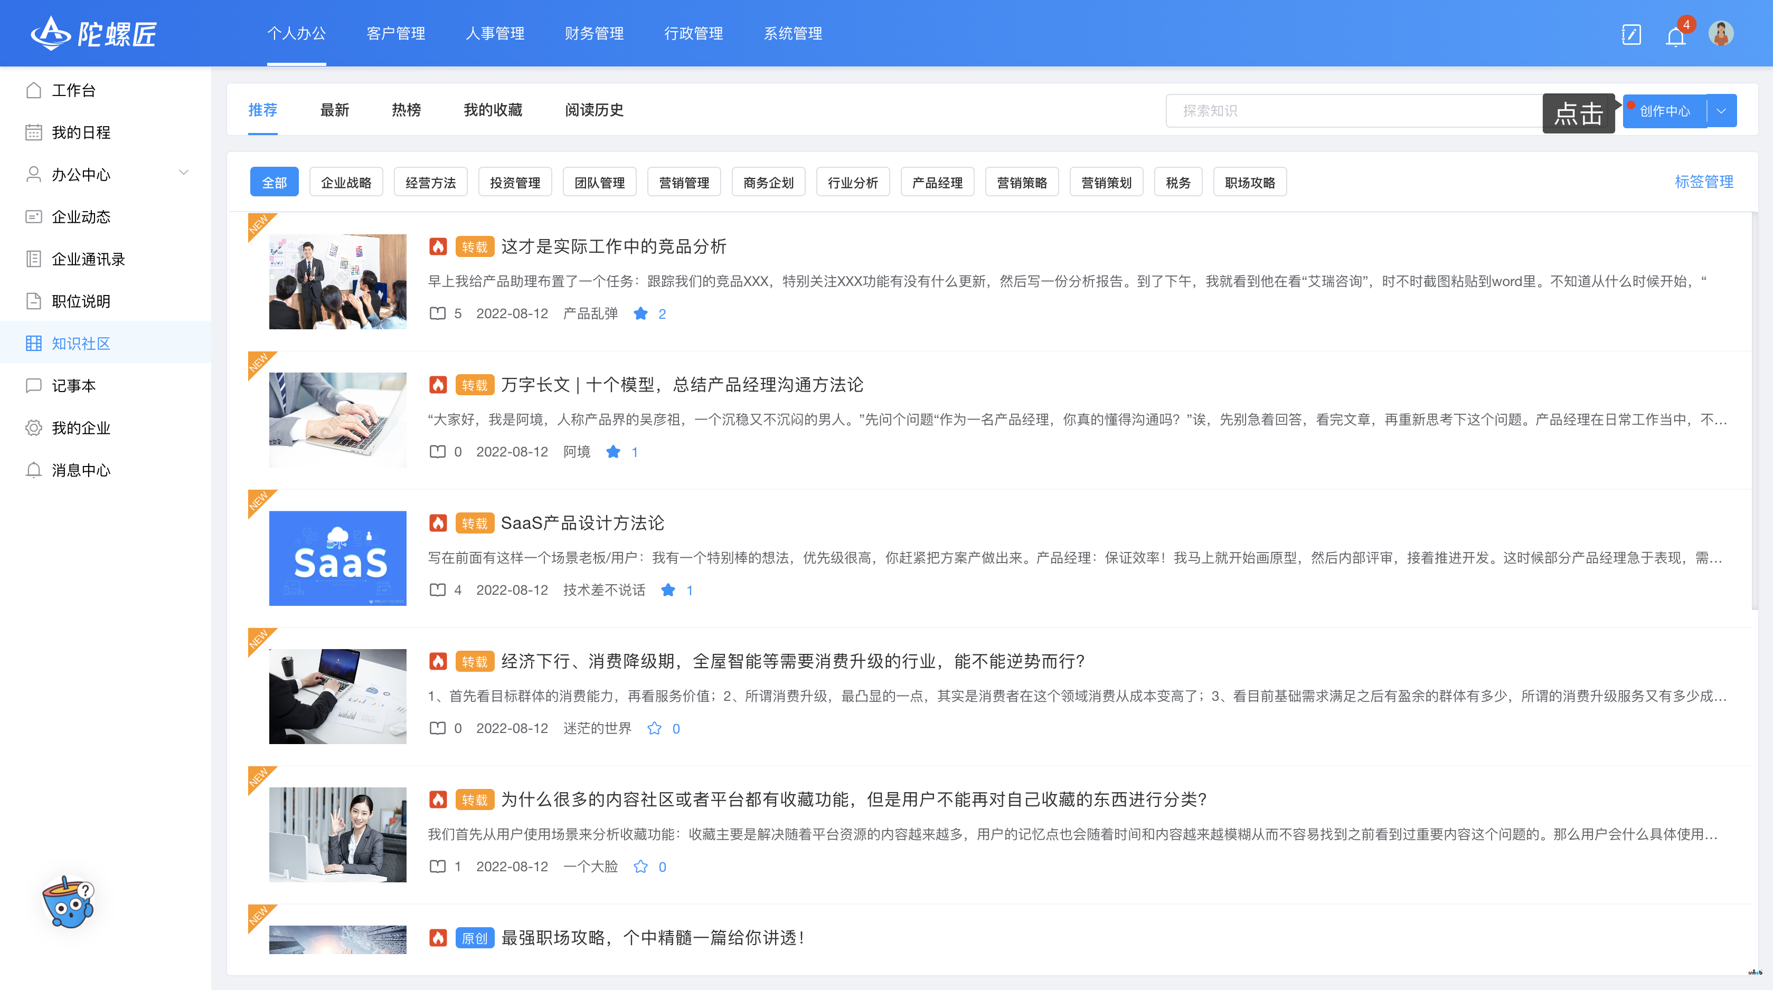The height and width of the screenshot is (990, 1773).
Task: Open the edit note icon in header
Action: [x=1631, y=34]
